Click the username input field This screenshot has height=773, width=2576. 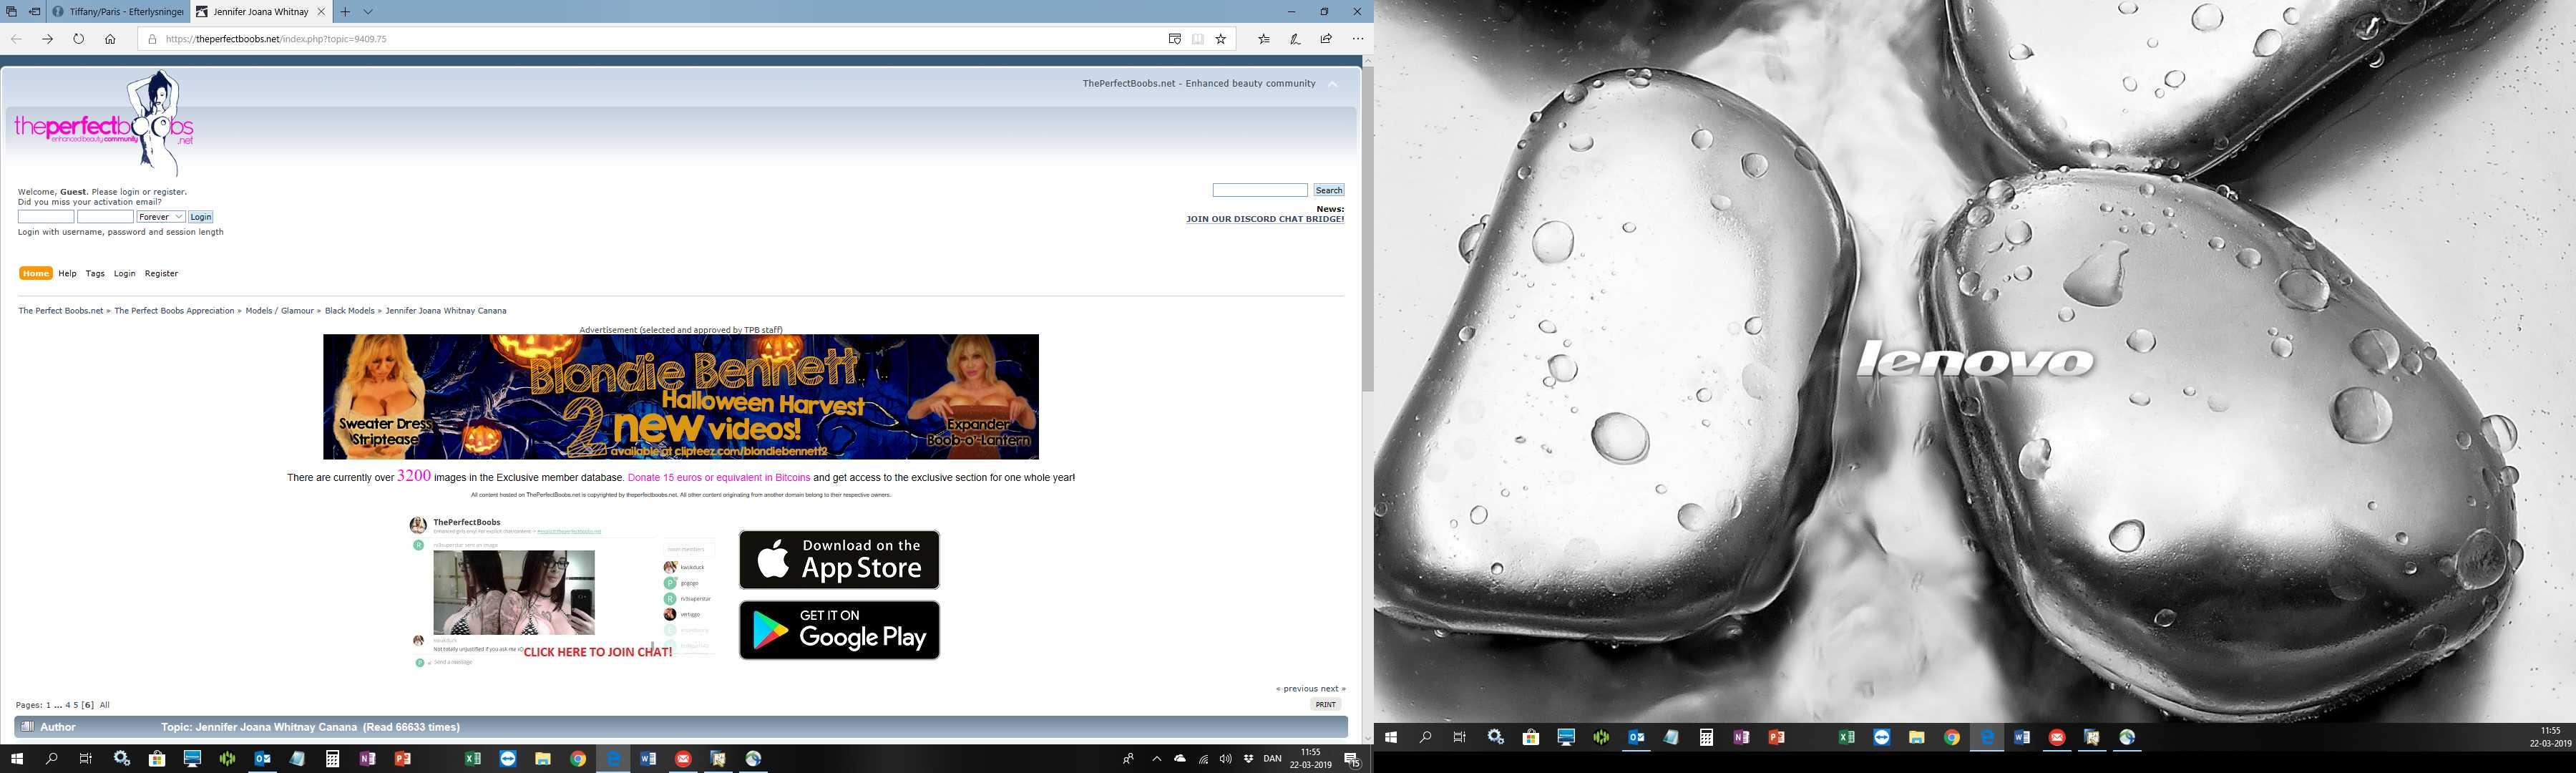click(46, 217)
